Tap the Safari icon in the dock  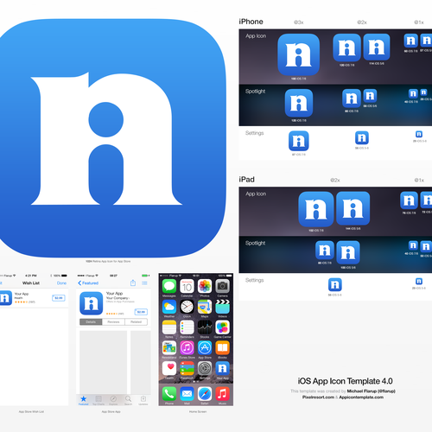click(205, 393)
